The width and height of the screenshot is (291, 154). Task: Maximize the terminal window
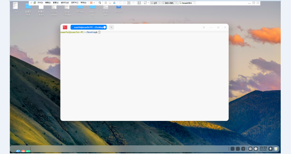[x=218, y=28]
